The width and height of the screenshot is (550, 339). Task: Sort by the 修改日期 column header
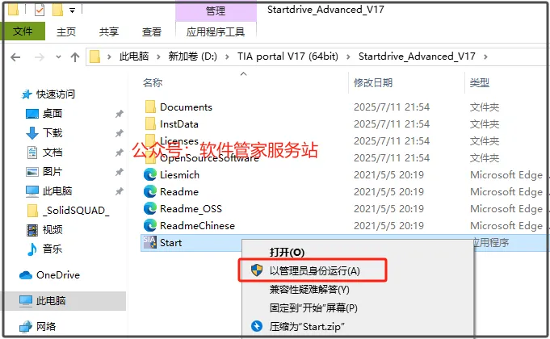pyautogui.click(x=373, y=83)
